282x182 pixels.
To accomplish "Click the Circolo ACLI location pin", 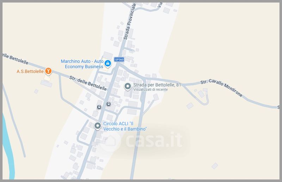I will pyautogui.click(x=98, y=126).
